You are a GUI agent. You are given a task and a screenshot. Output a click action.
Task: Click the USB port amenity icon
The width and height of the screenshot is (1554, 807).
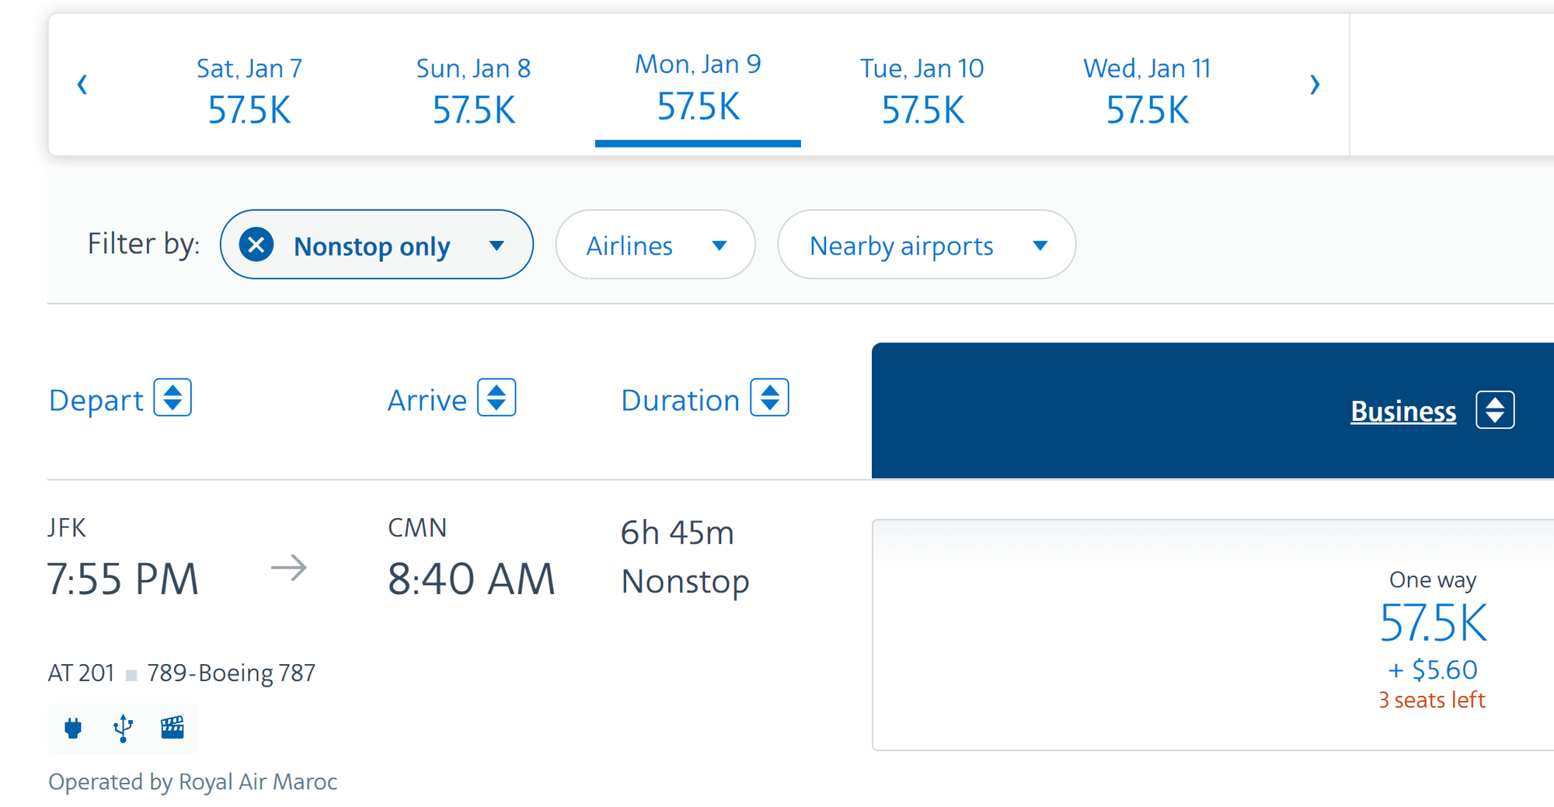click(x=123, y=728)
